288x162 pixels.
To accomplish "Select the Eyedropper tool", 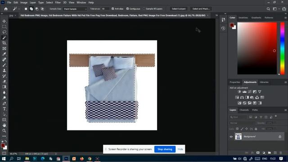I will click(x=4, y=54).
